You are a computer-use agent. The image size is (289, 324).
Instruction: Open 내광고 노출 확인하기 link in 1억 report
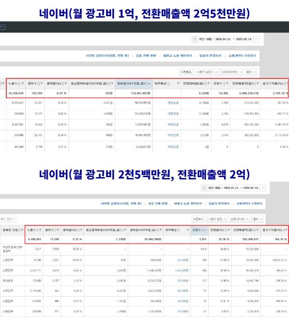point(178,55)
